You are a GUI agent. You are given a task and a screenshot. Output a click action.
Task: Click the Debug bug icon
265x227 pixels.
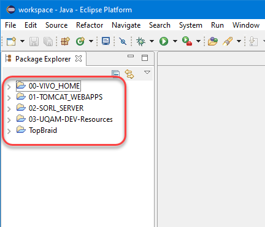[x=140, y=41]
